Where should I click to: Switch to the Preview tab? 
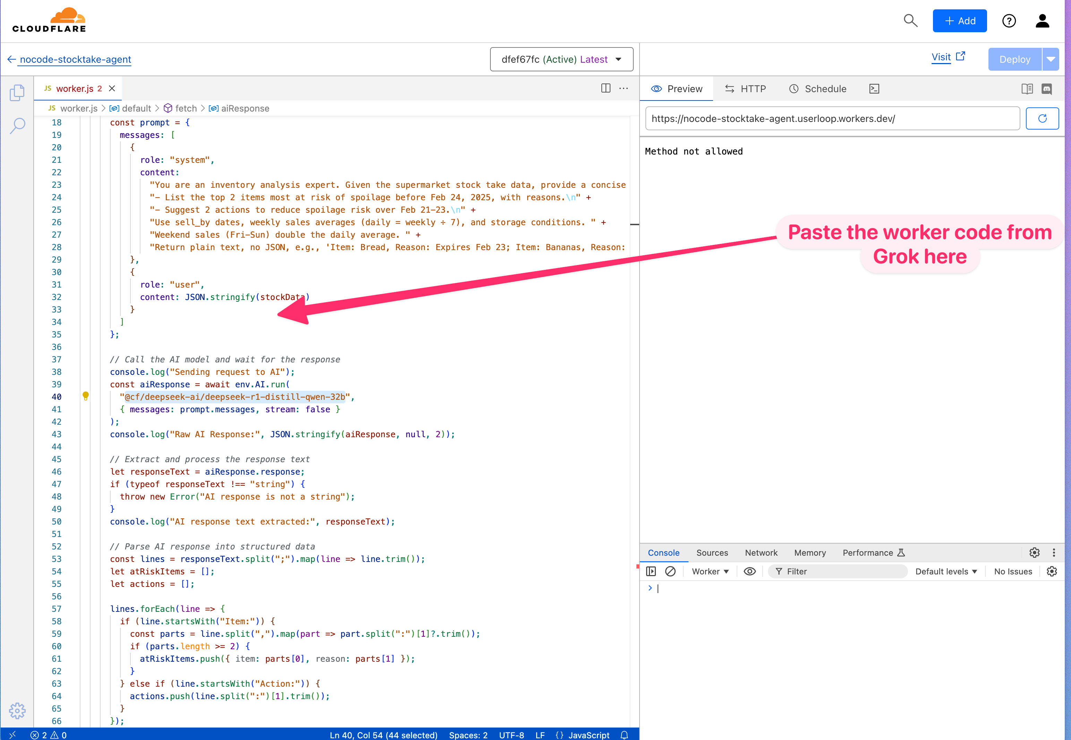677,89
